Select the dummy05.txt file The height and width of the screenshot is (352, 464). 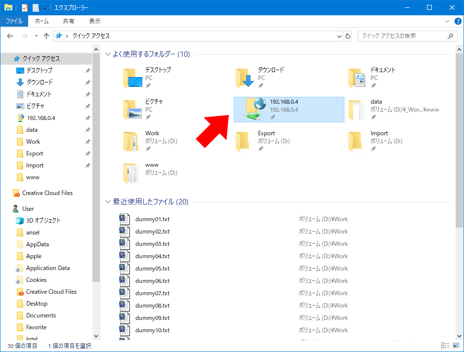coord(152,269)
